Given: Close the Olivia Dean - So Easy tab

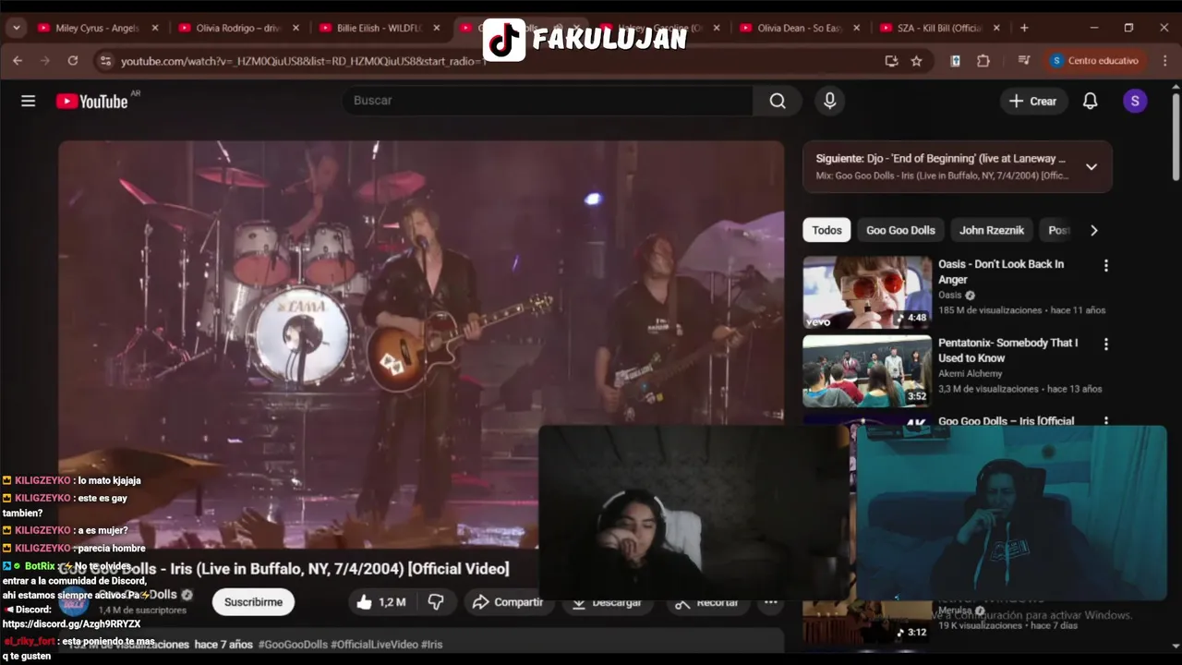Looking at the screenshot, I should click(x=857, y=28).
